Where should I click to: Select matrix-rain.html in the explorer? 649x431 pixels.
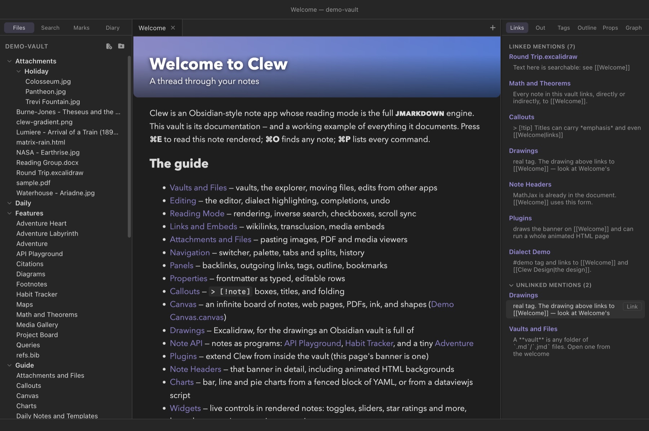pos(41,142)
